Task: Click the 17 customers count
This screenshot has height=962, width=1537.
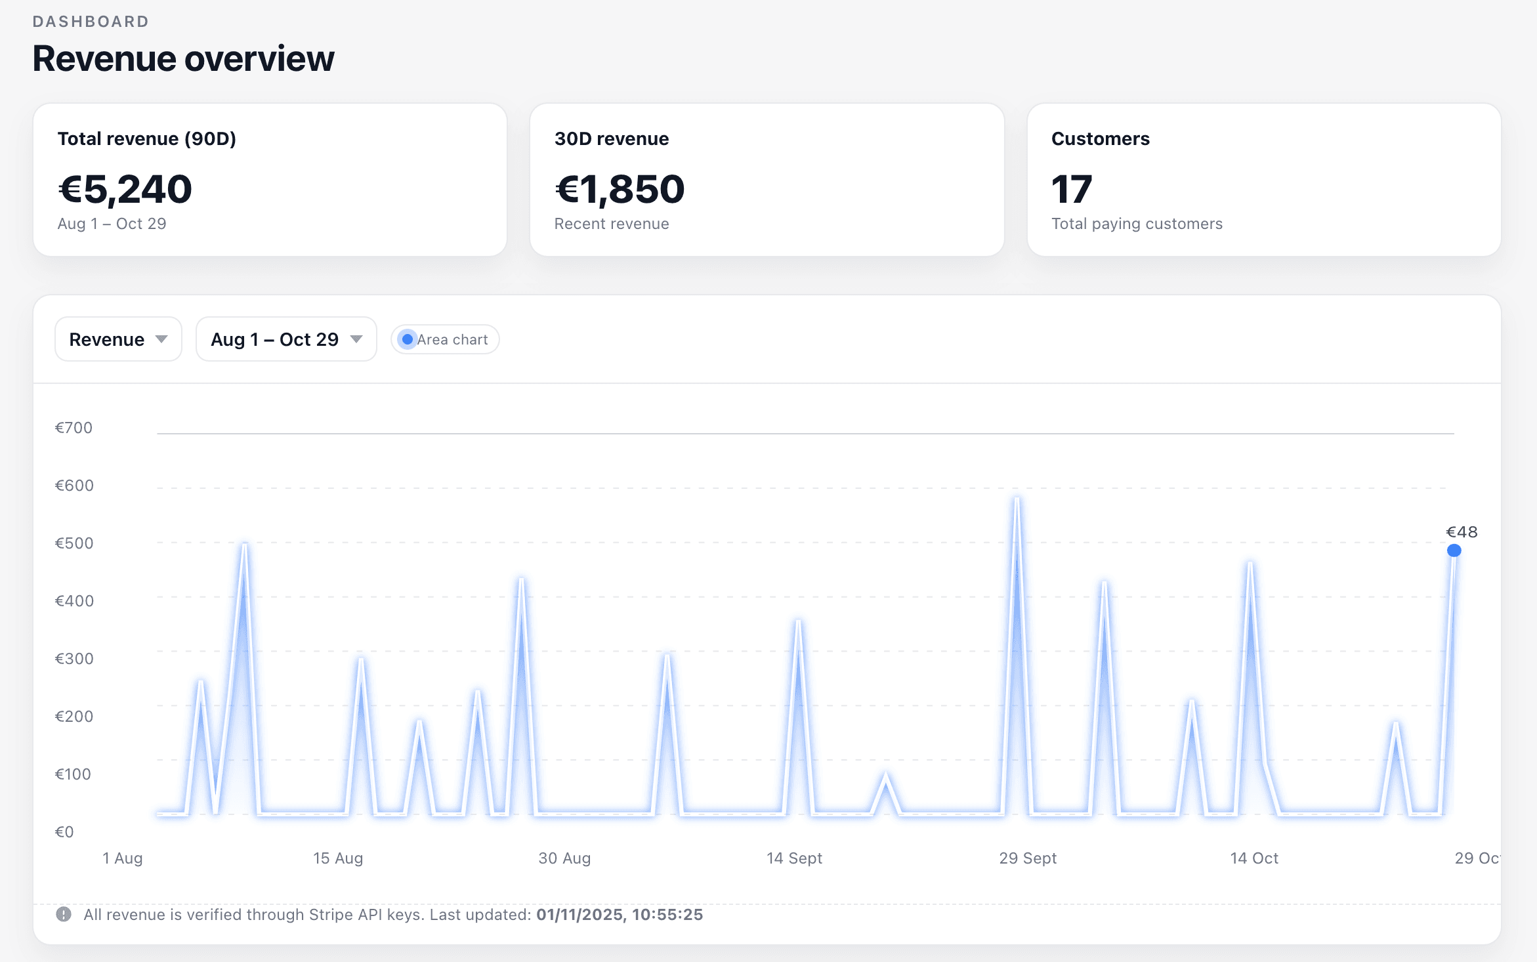Action: point(1071,189)
